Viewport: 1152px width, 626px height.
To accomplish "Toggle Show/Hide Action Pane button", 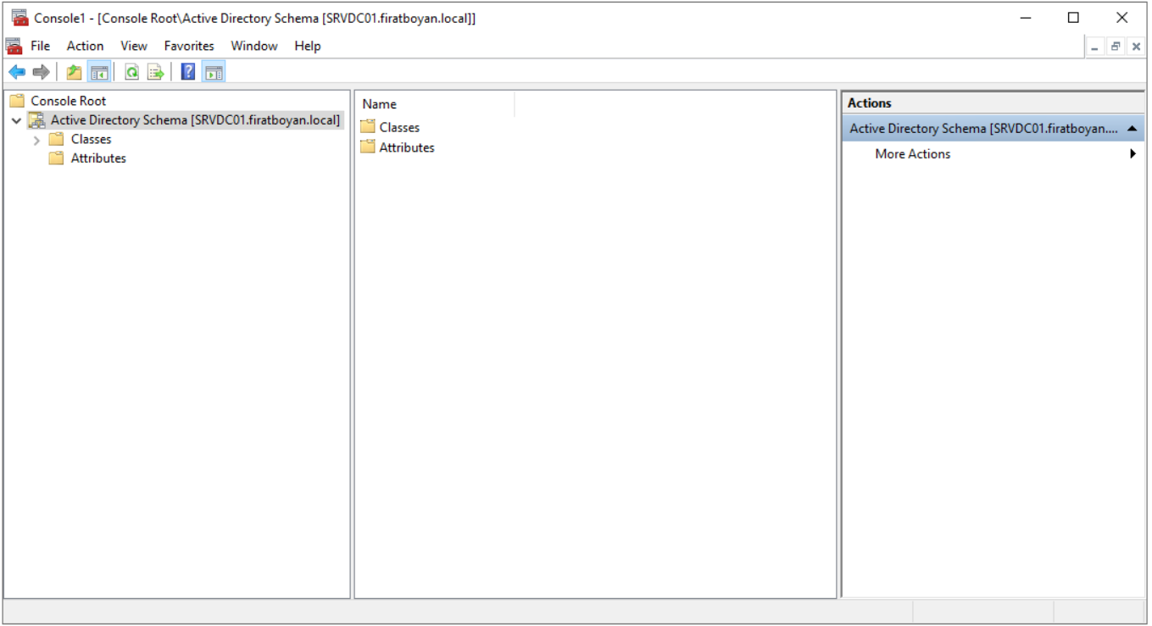I will coord(214,72).
